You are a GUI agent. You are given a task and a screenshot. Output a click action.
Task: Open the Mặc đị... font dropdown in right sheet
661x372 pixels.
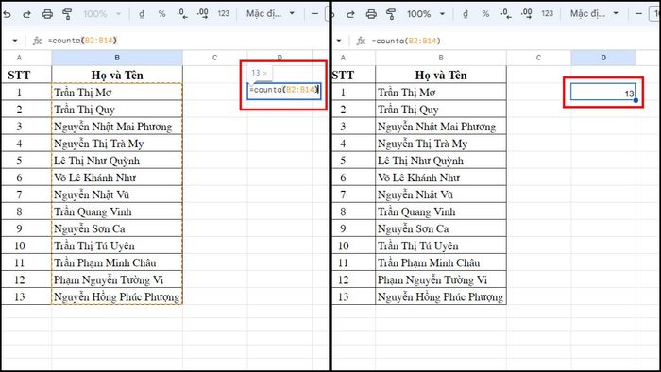click(x=594, y=14)
